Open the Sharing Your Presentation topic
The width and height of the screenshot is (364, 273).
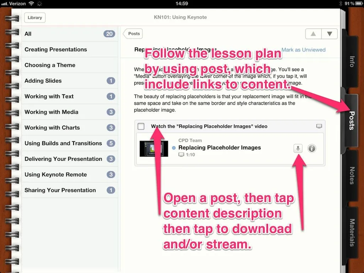pyautogui.click(x=69, y=190)
